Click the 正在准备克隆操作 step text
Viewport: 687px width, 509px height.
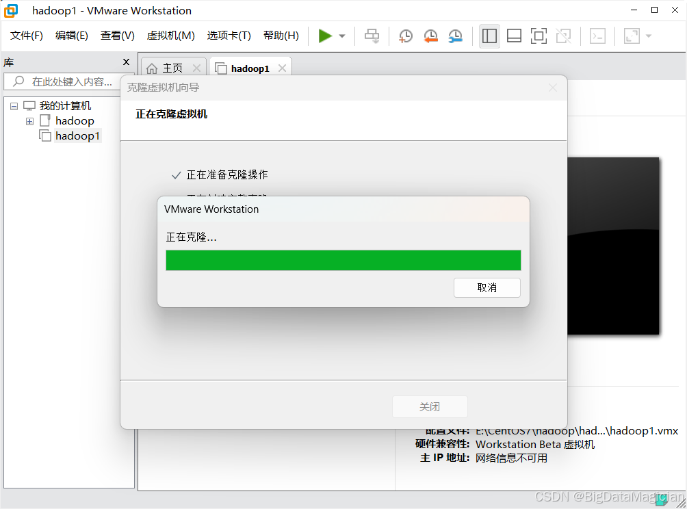pyautogui.click(x=227, y=174)
